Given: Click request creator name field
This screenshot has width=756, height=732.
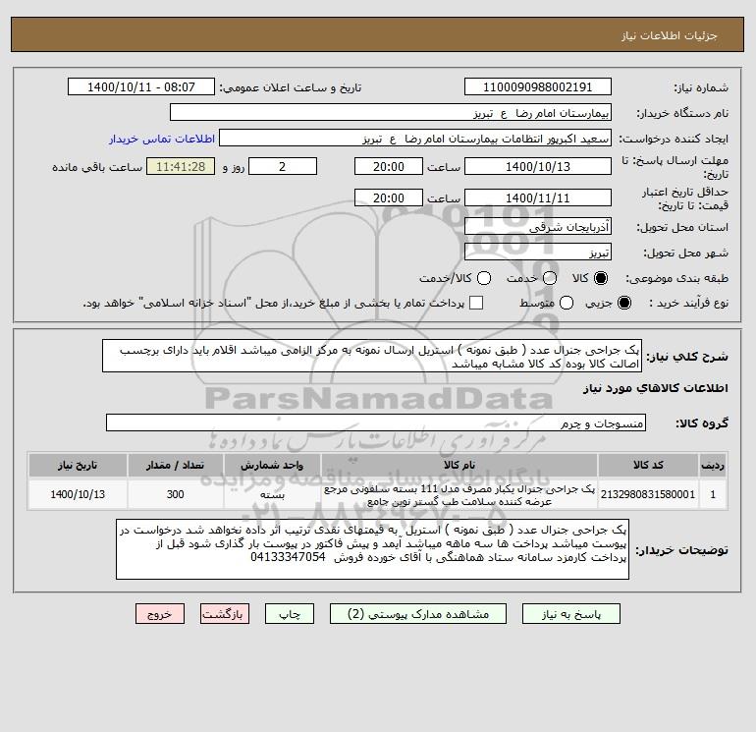Looking at the screenshot, I should pyautogui.click(x=415, y=138).
